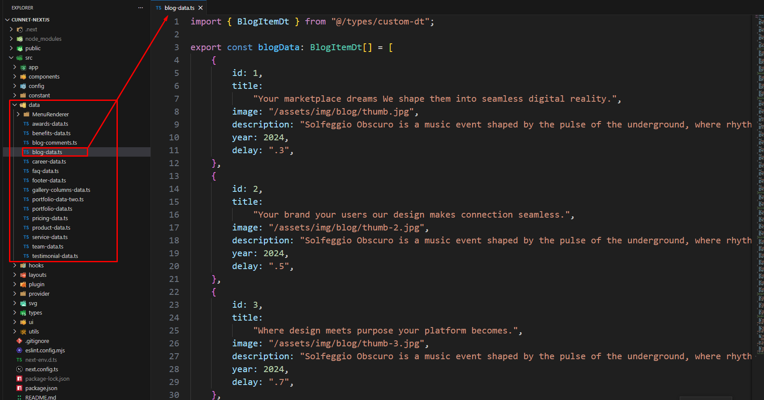Collapse the CUNNET-NEXTJS root folder
The width and height of the screenshot is (764, 400).
pos(7,20)
